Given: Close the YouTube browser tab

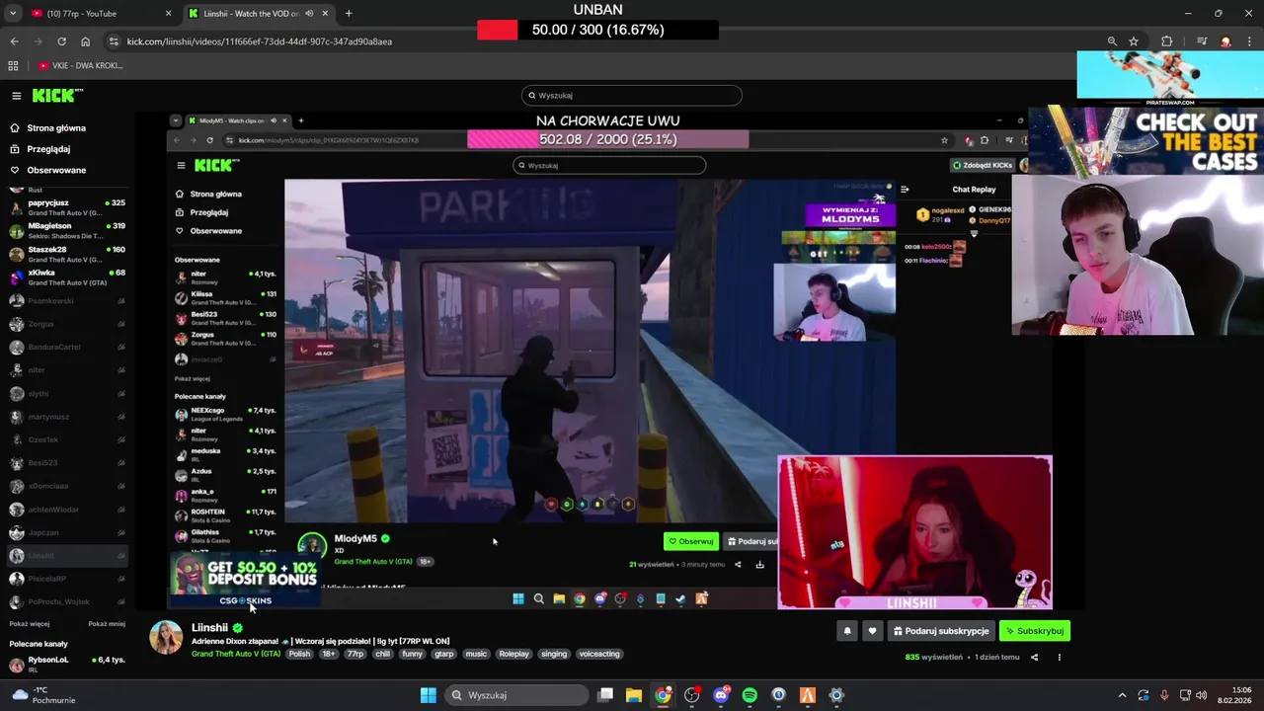Looking at the screenshot, I should tap(168, 14).
